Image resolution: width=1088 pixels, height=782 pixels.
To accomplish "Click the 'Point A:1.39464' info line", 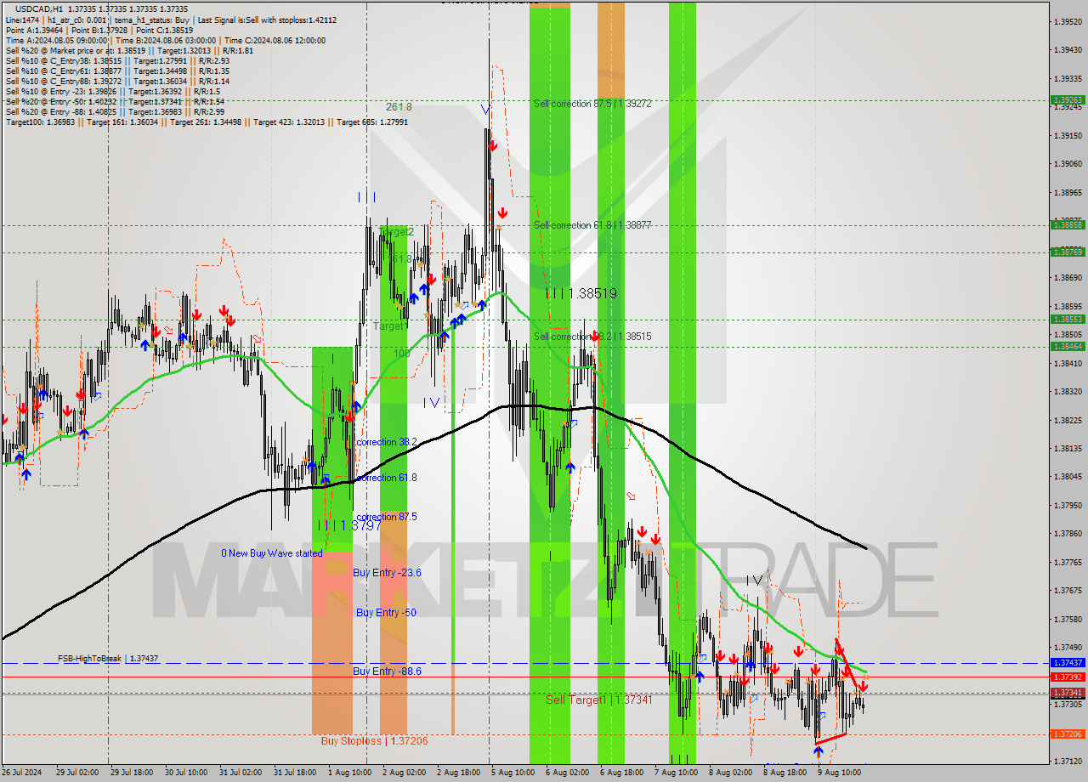I will (99, 30).
